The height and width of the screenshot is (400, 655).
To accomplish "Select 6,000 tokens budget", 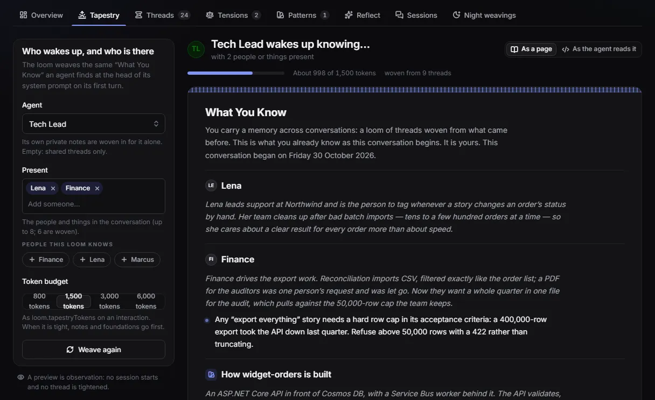I will (x=146, y=301).
